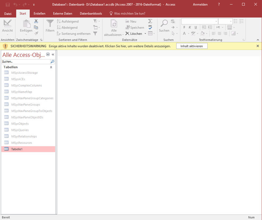Click the navigation Suchen field

pyautogui.click(x=26, y=62)
